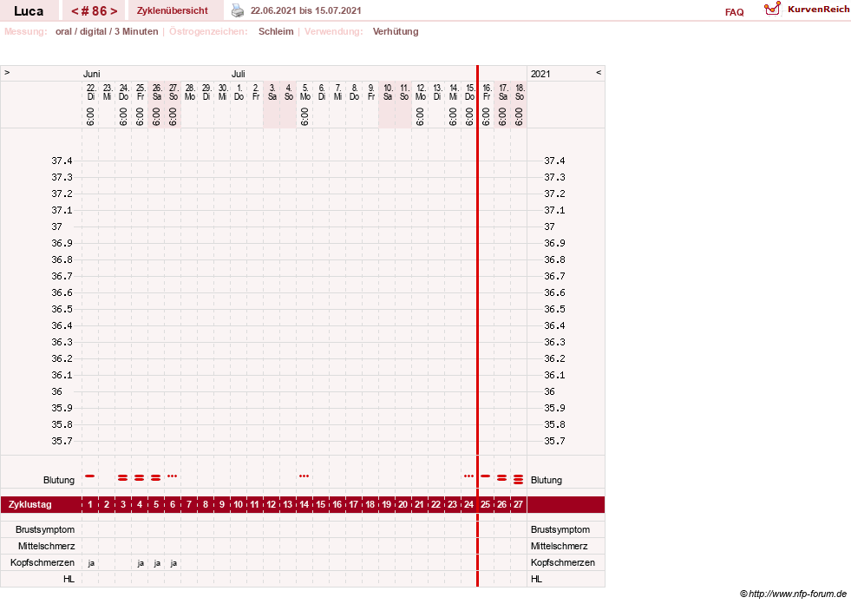Go to next cycle arrow after 86
The width and height of the screenshot is (851, 604).
[114, 11]
